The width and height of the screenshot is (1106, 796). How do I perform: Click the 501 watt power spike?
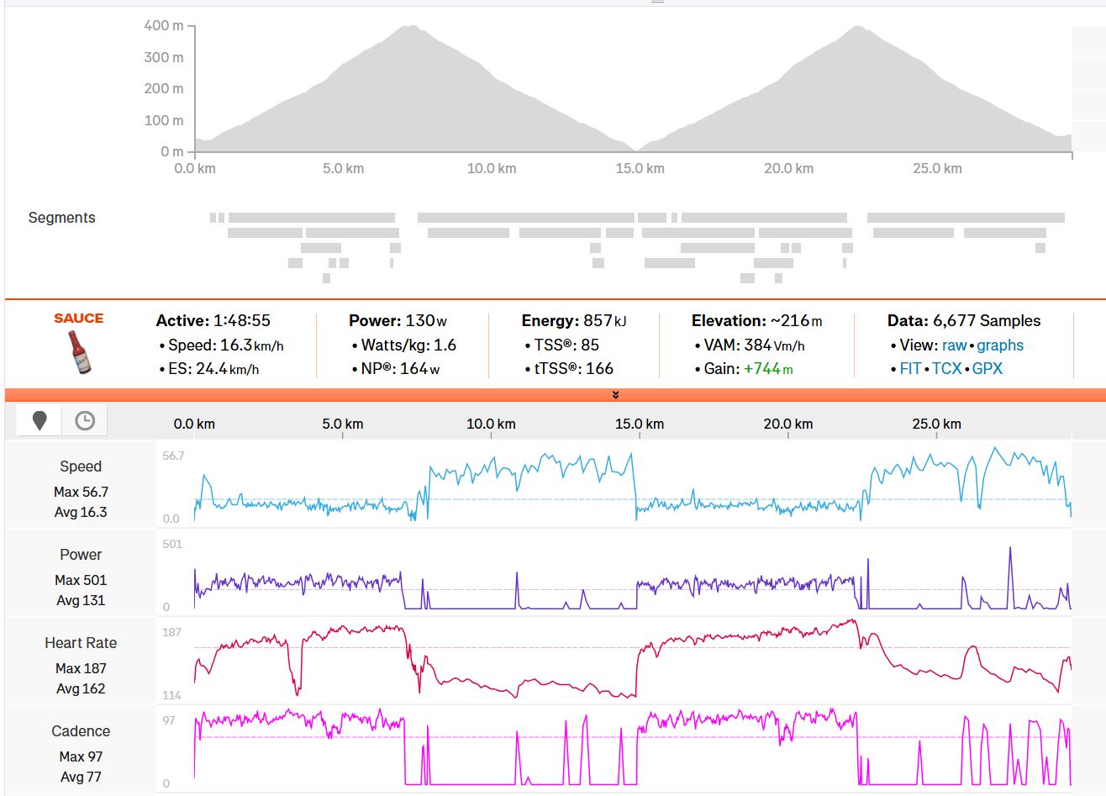pyautogui.click(x=1009, y=550)
